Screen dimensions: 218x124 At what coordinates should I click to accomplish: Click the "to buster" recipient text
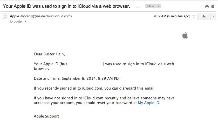point(16,21)
